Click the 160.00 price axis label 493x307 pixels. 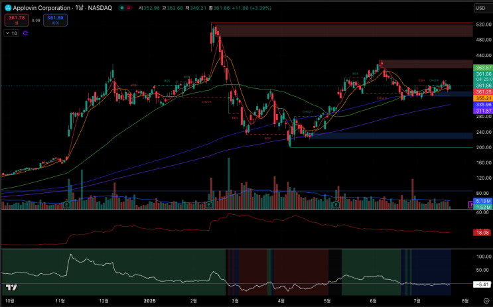point(484,162)
